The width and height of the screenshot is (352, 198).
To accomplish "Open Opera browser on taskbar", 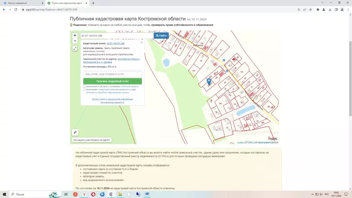I will tap(93, 194).
